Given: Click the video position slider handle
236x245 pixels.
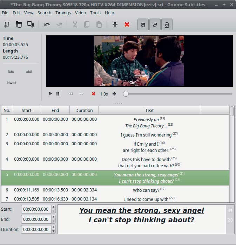Looking at the screenshot, I should tap(126, 94).
